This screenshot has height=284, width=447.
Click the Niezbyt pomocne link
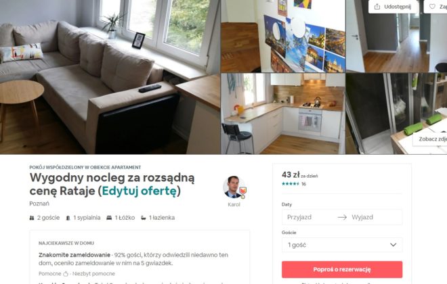93,274
